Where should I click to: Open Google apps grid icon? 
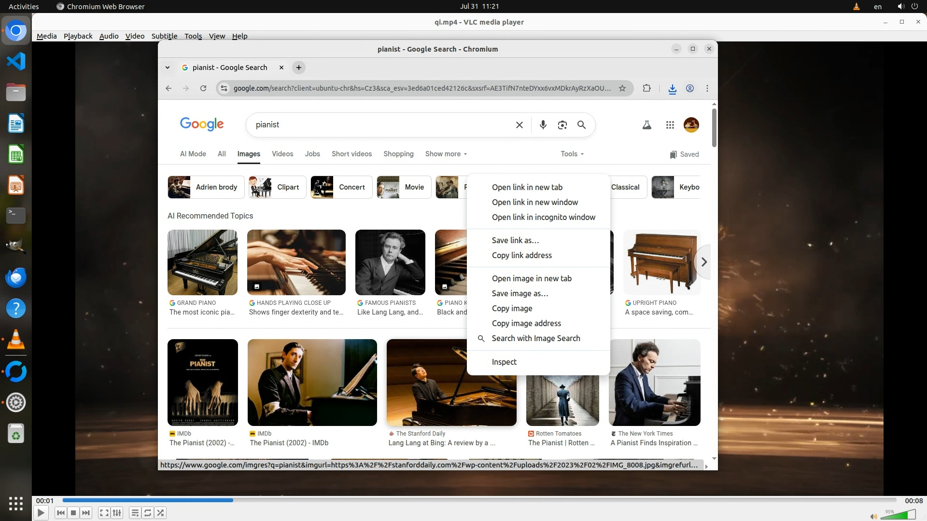pos(670,125)
